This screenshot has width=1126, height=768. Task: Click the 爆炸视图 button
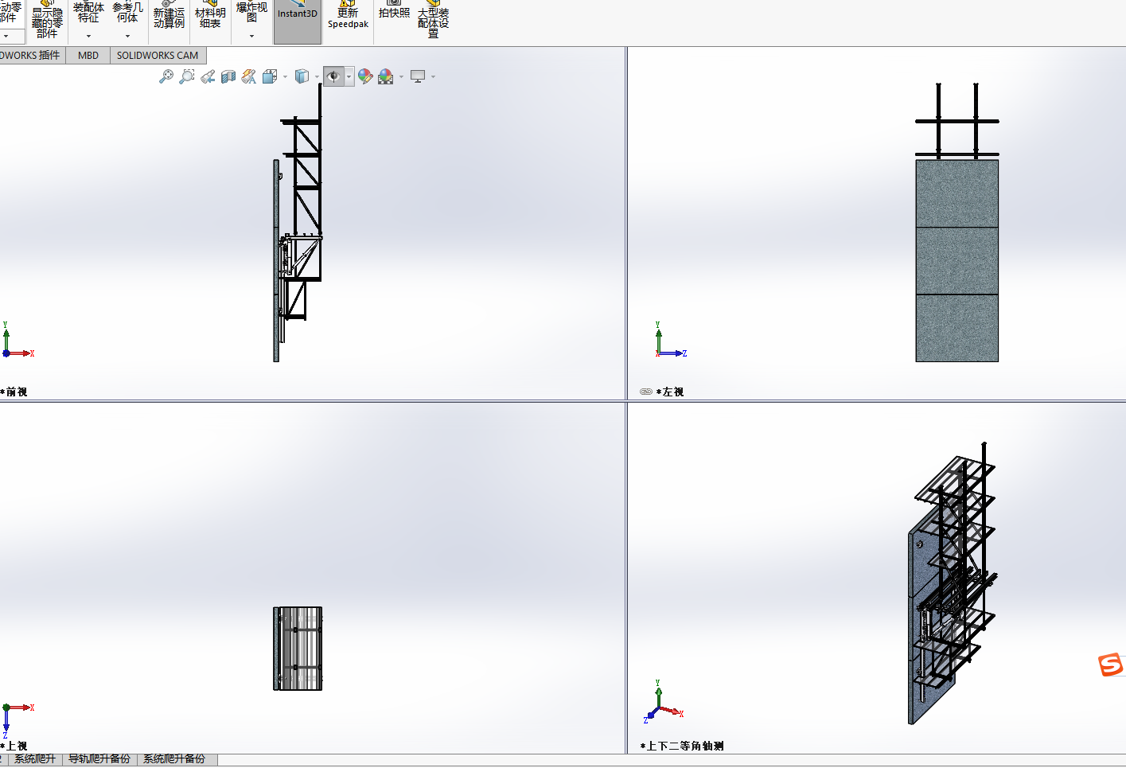coord(251,12)
